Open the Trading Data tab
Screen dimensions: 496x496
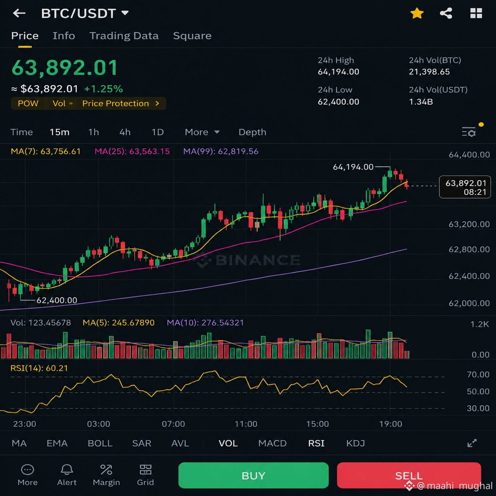click(124, 36)
